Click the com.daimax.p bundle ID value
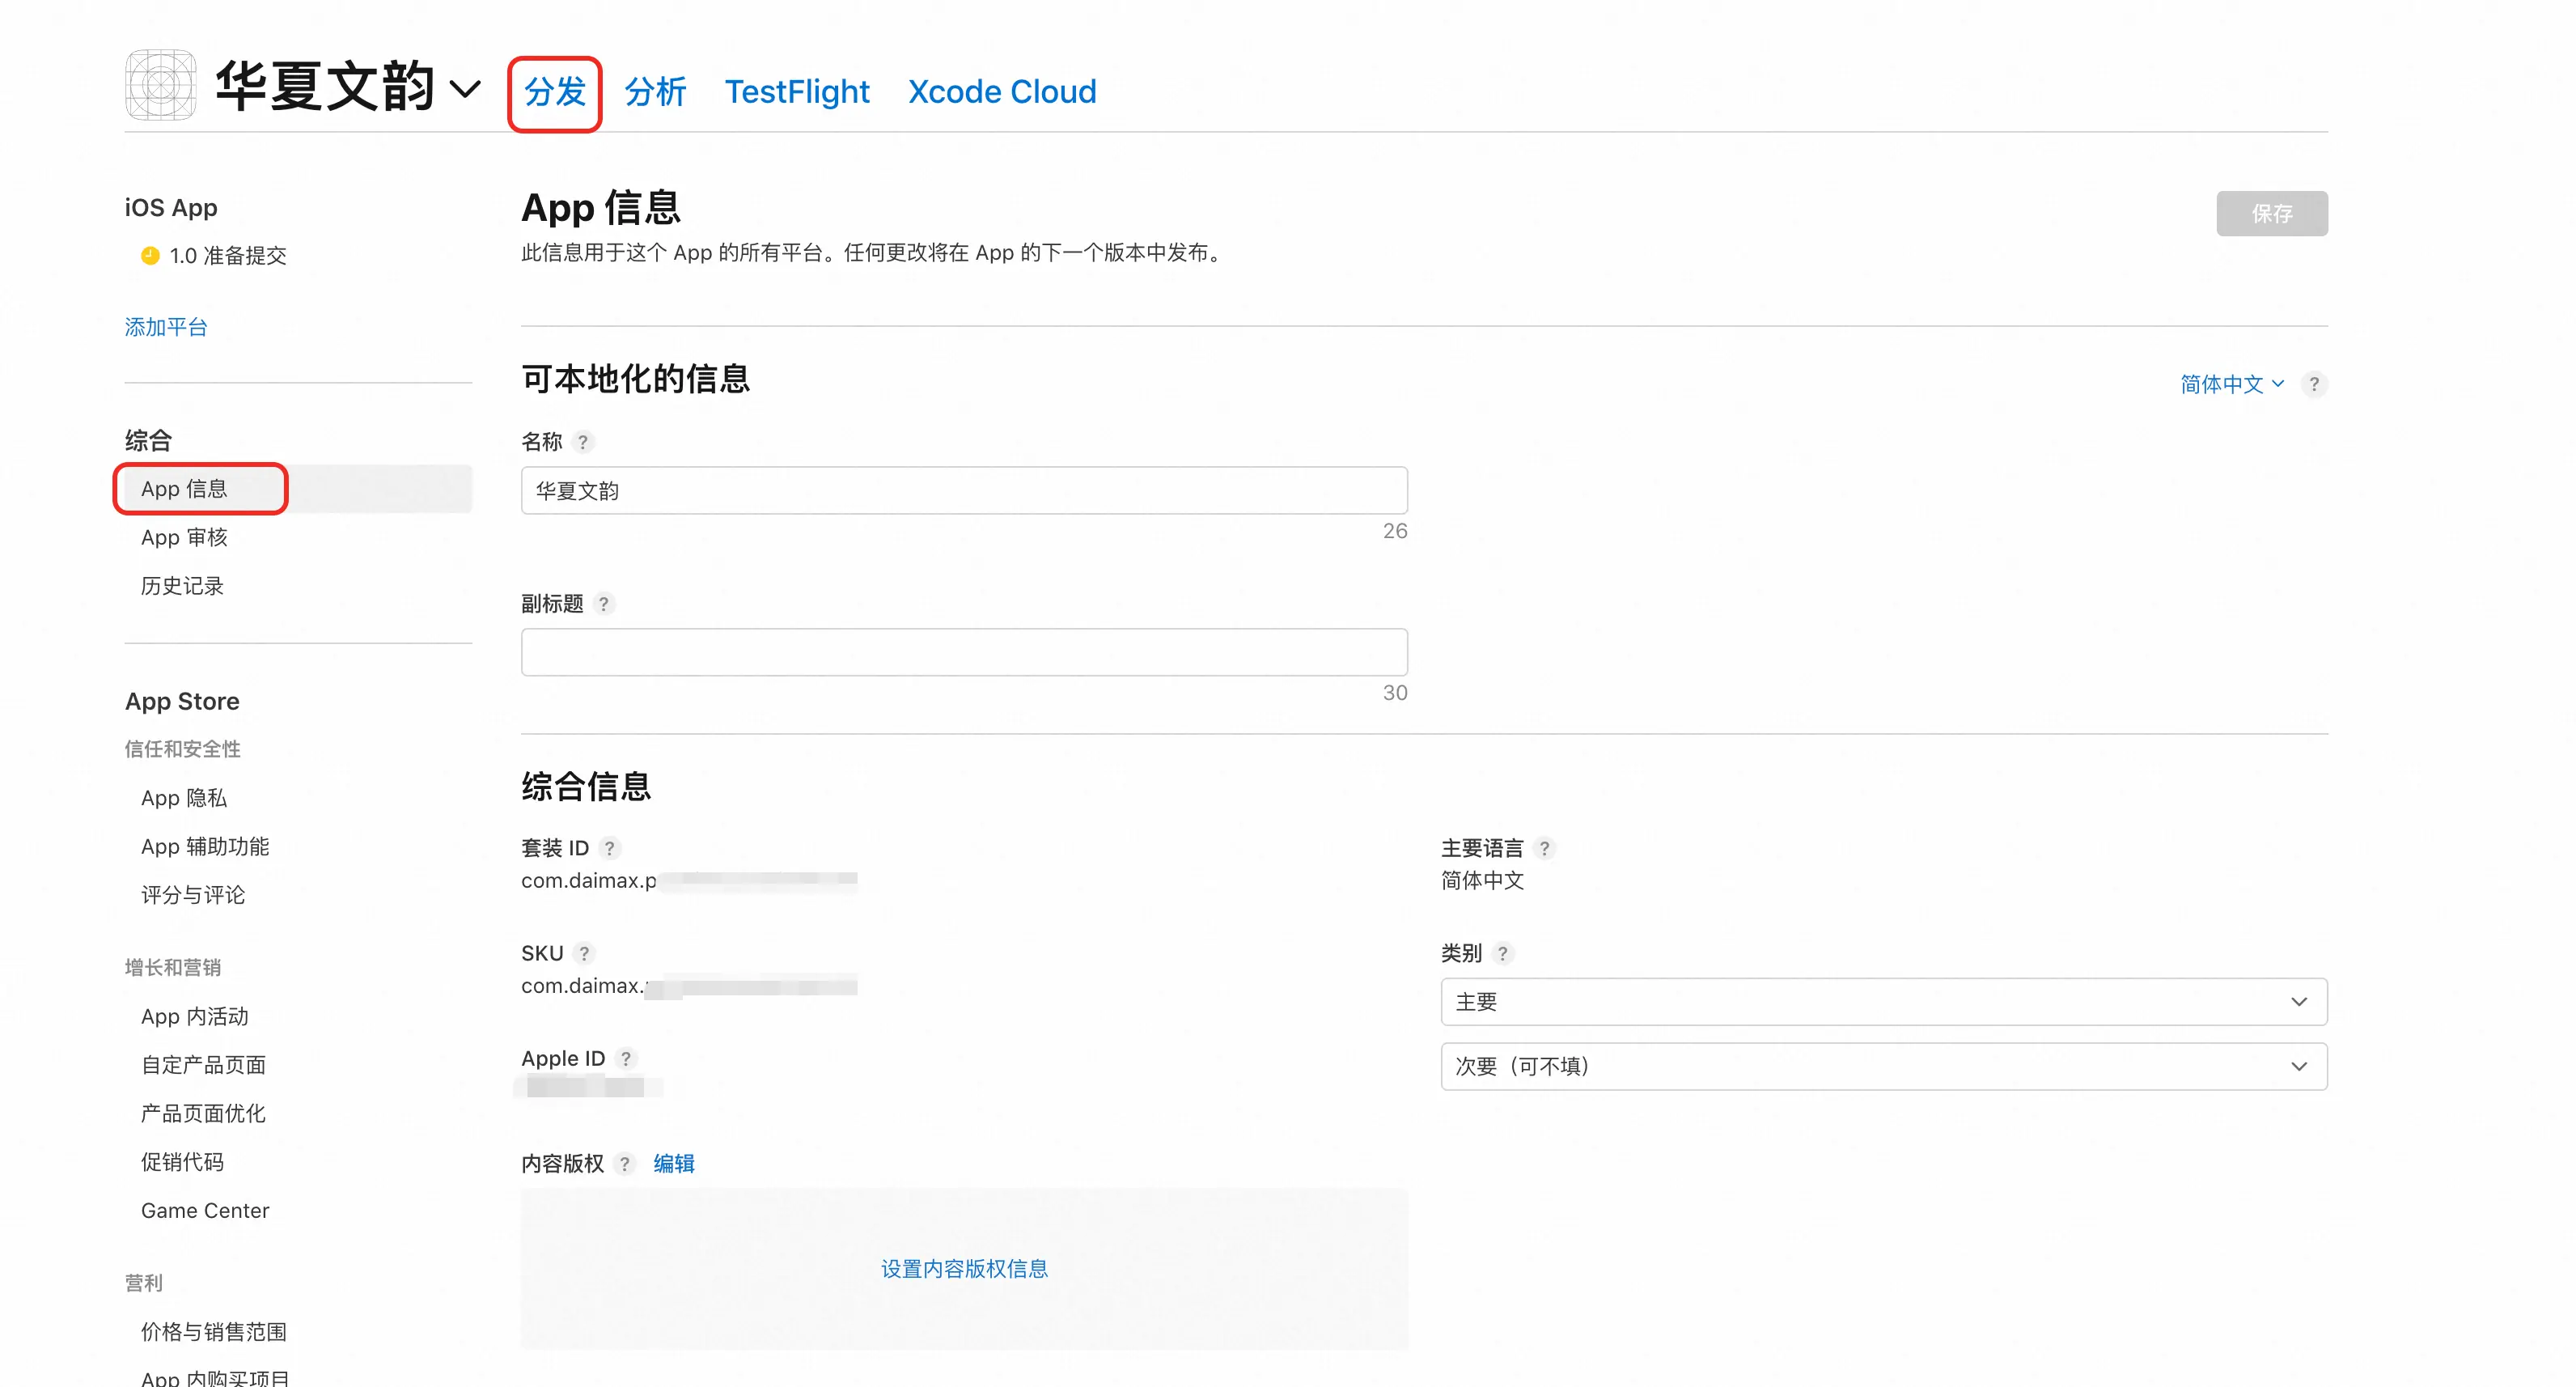Image resolution: width=2576 pixels, height=1387 pixels. coord(589,881)
